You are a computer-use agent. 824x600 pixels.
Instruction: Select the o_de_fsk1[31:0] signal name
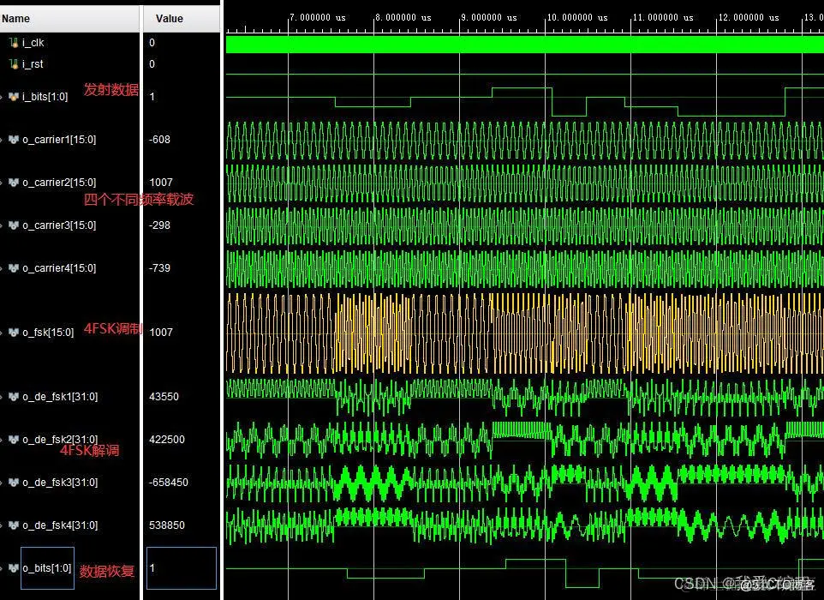point(60,397)
